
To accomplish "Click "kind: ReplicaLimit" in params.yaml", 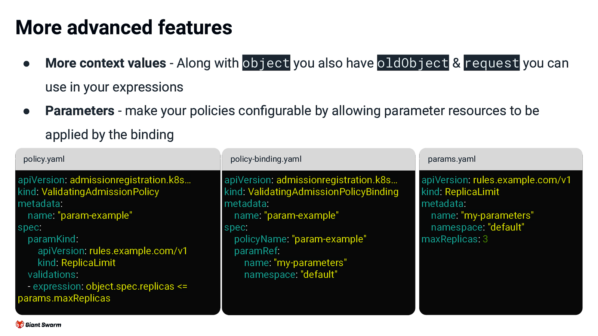I will pos(460,192).
